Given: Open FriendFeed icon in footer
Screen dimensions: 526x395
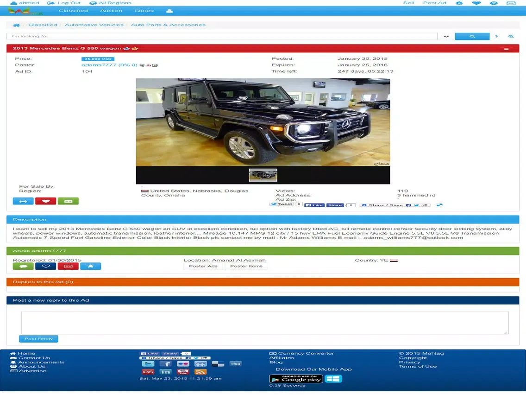Looking at the screenshot, I should (200, 364).
